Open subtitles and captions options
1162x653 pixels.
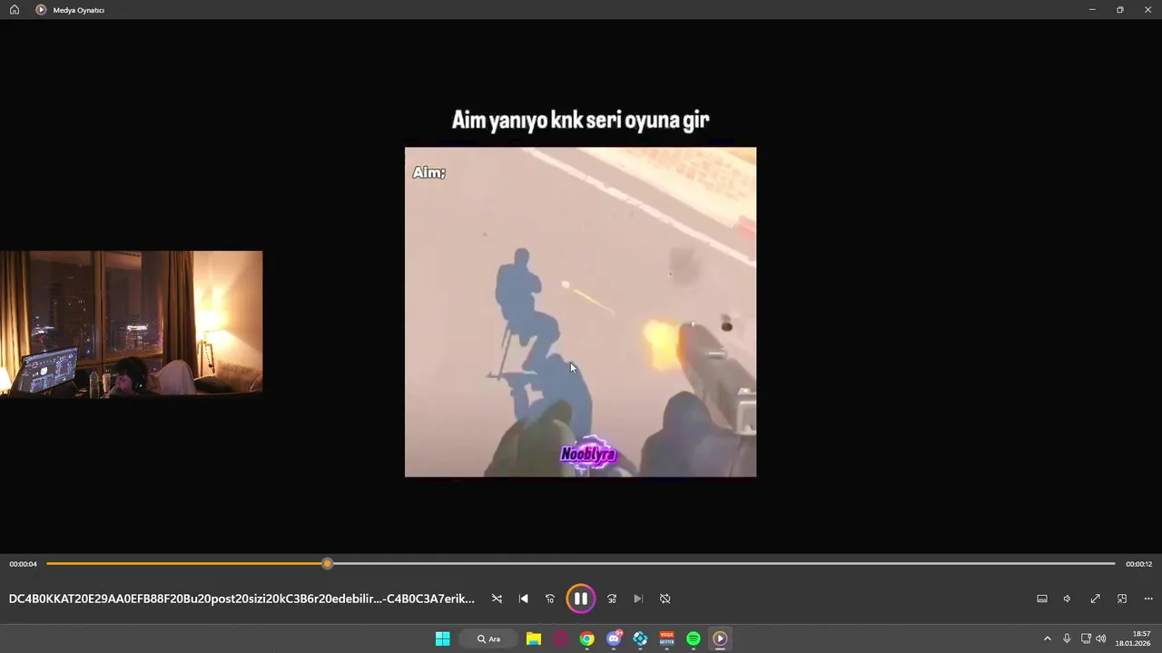click(1042, 599)
